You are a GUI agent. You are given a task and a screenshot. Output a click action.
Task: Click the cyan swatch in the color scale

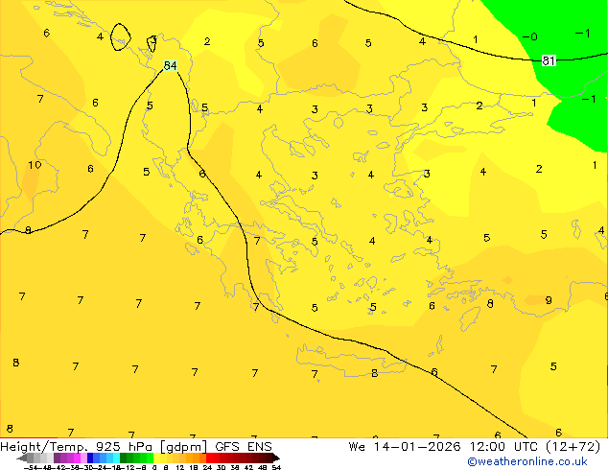pyautogui.click(x=116, y=458)
